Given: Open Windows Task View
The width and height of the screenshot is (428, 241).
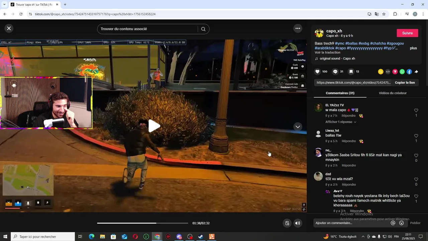Looking at the screenshot, I should (80, 237).
